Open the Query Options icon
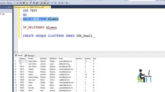Image resolution: width=165 pixels, height=92 pixels. pos(24,3)
